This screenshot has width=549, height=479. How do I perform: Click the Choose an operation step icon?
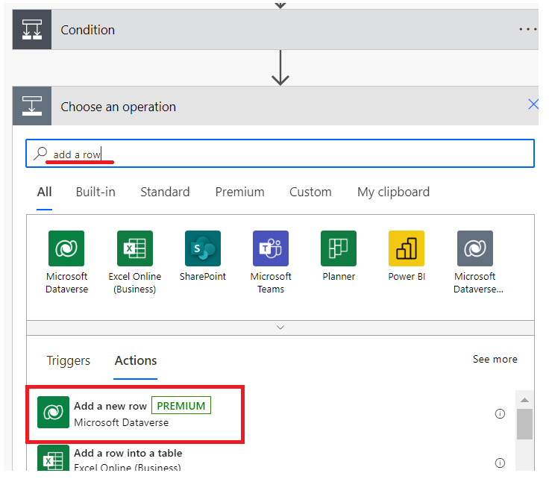pos(32,106)
